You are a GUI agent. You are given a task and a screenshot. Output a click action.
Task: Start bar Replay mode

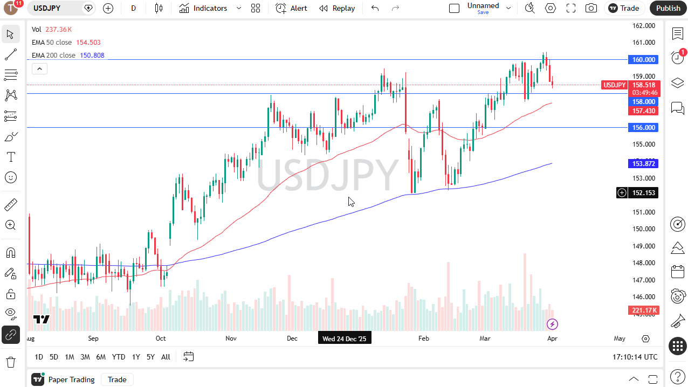point(337,8)
